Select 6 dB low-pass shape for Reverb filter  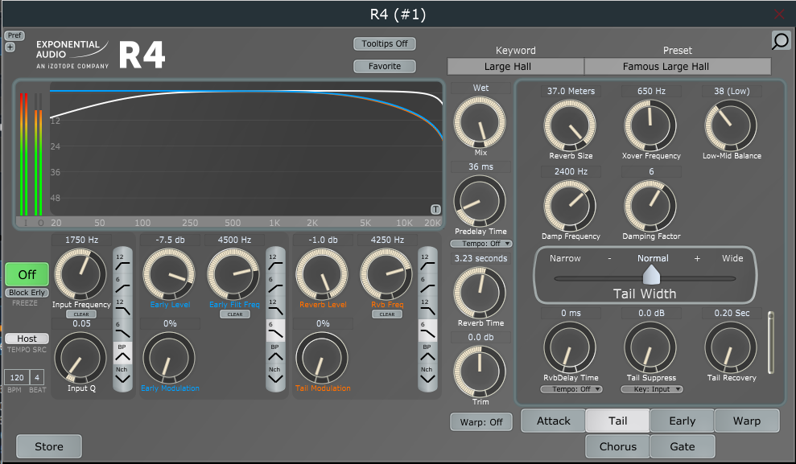427,330
